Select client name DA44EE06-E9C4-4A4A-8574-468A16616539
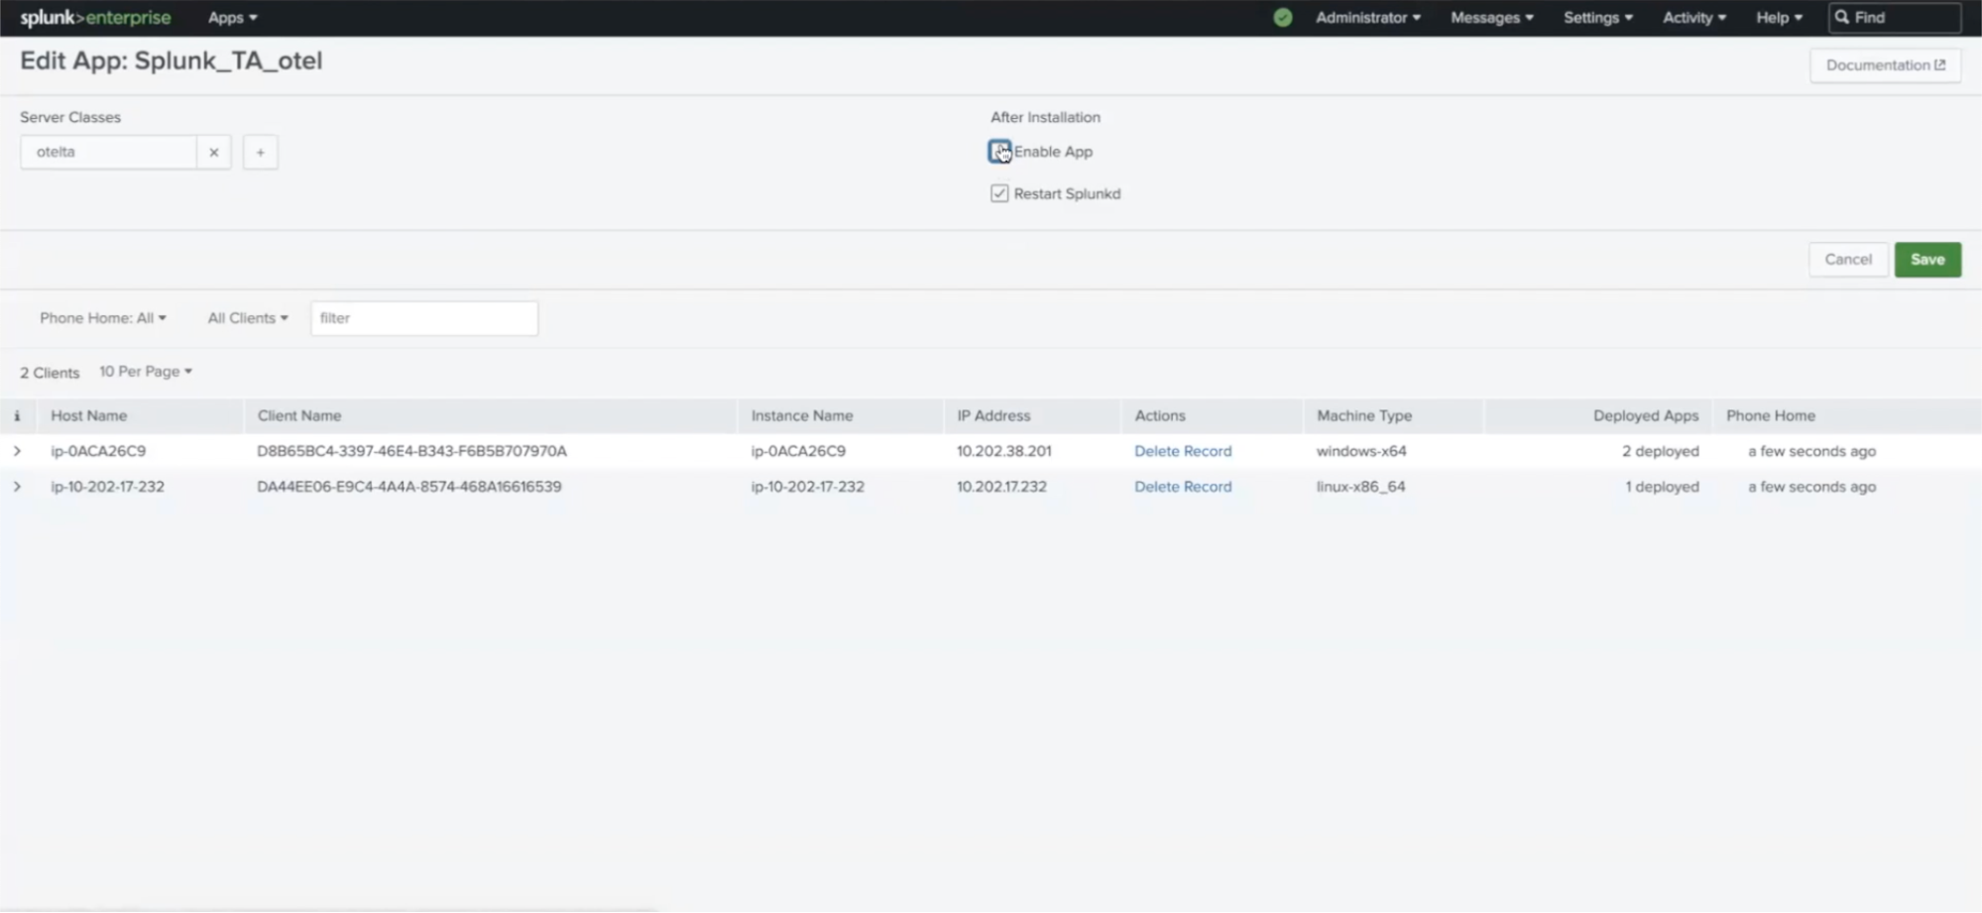Viewport: 1982px width, 913px height. point(409,487)
